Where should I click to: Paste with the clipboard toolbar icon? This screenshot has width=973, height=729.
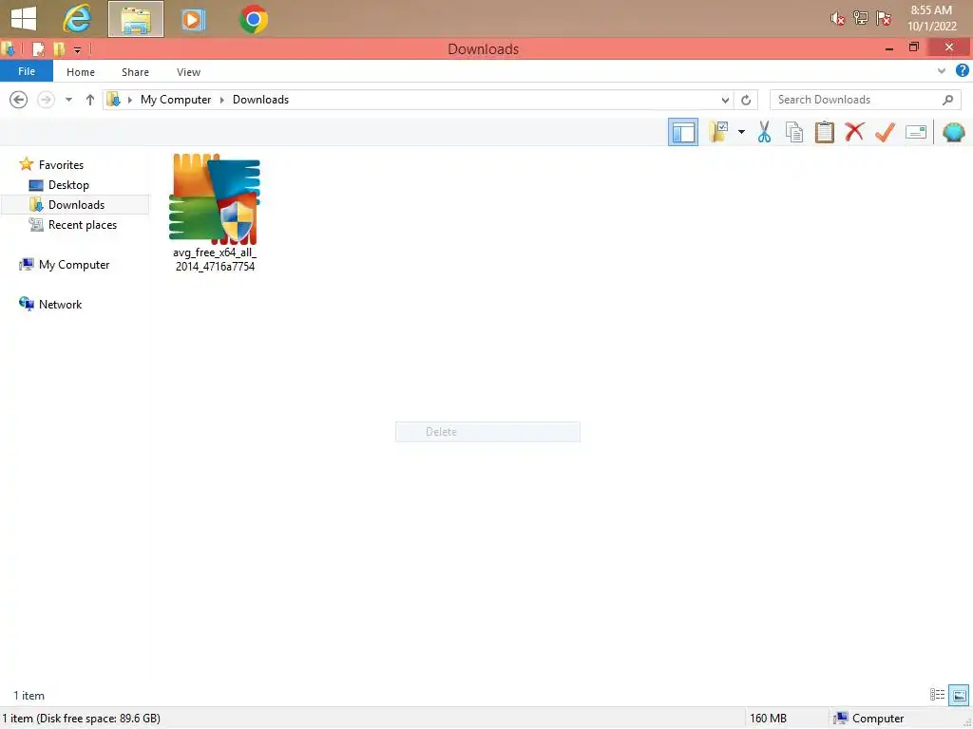tap(824, 132)
